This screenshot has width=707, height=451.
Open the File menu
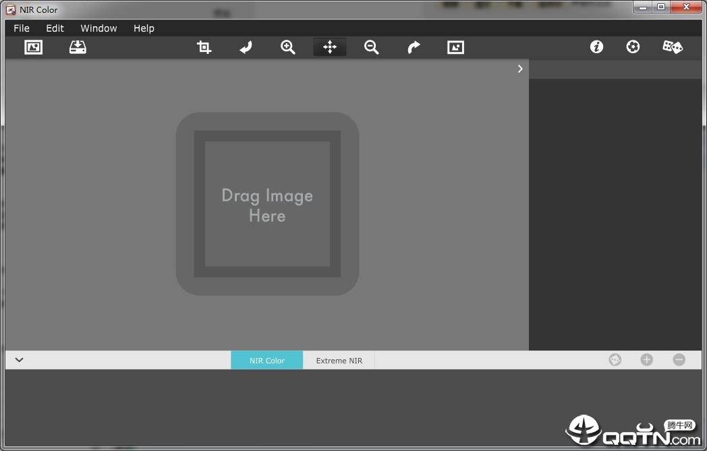[22, 28]
